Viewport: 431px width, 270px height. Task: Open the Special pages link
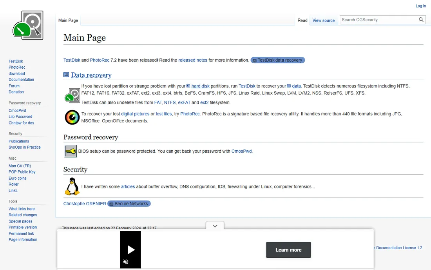coord(20,221)
